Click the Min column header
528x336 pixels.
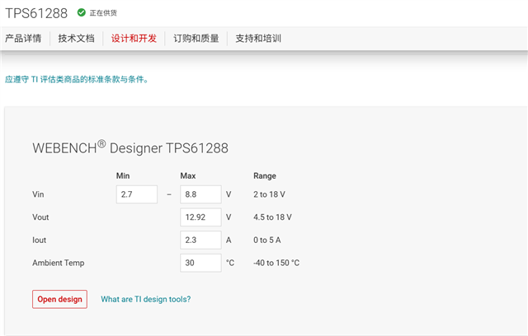point(123,175)
